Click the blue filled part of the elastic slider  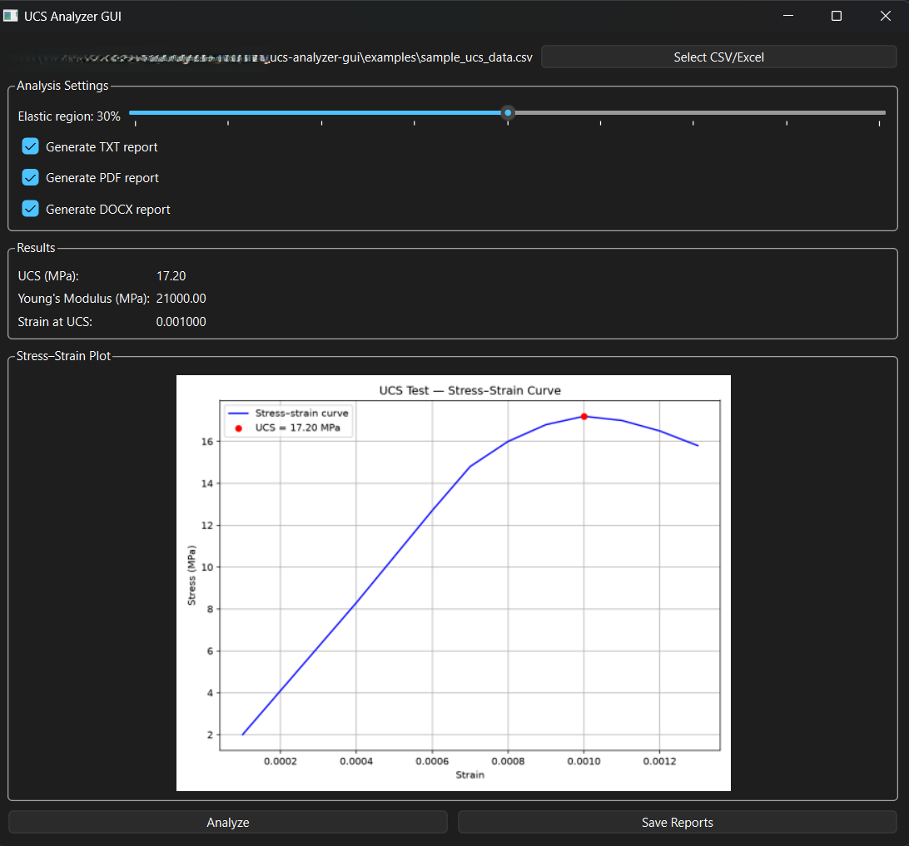pos(316,112)
